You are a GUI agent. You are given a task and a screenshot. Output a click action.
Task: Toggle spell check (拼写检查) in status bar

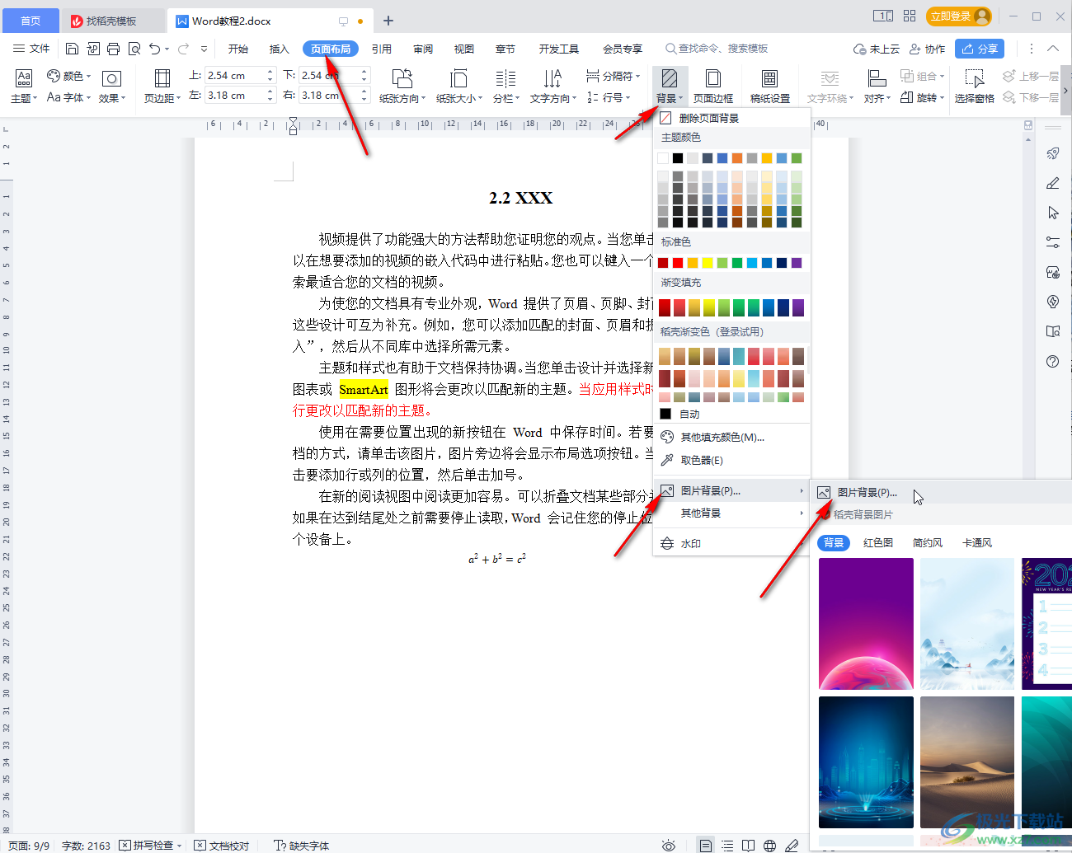(150, 846)
